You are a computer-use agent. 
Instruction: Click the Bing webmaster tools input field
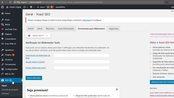(82, 55)
